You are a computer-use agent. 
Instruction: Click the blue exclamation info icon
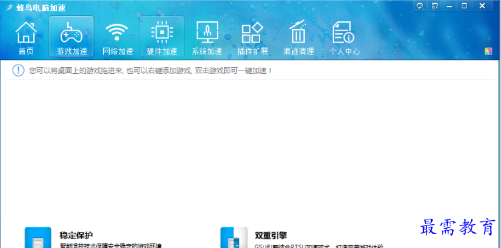[18, 70]
